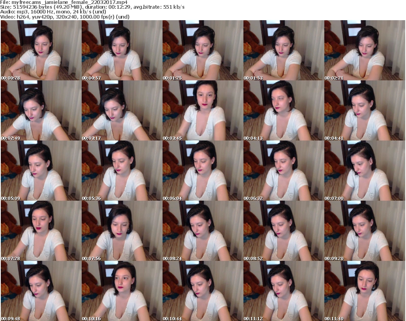The height and width of the screenshot is (321, 406).
Task: Select the thumbnail timestamped 00:02:21
Action: click(365, 50)
